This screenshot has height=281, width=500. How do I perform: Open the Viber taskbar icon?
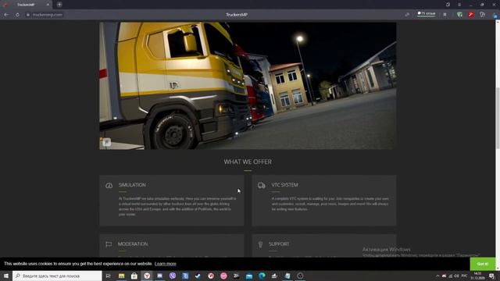(x=173, y=276)
